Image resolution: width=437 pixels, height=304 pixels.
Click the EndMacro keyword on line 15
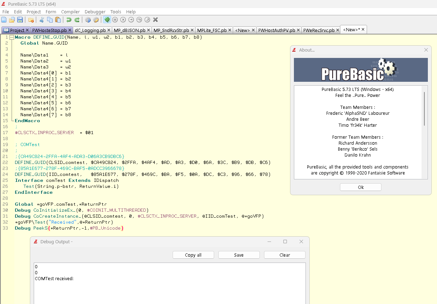coord(27,120)
